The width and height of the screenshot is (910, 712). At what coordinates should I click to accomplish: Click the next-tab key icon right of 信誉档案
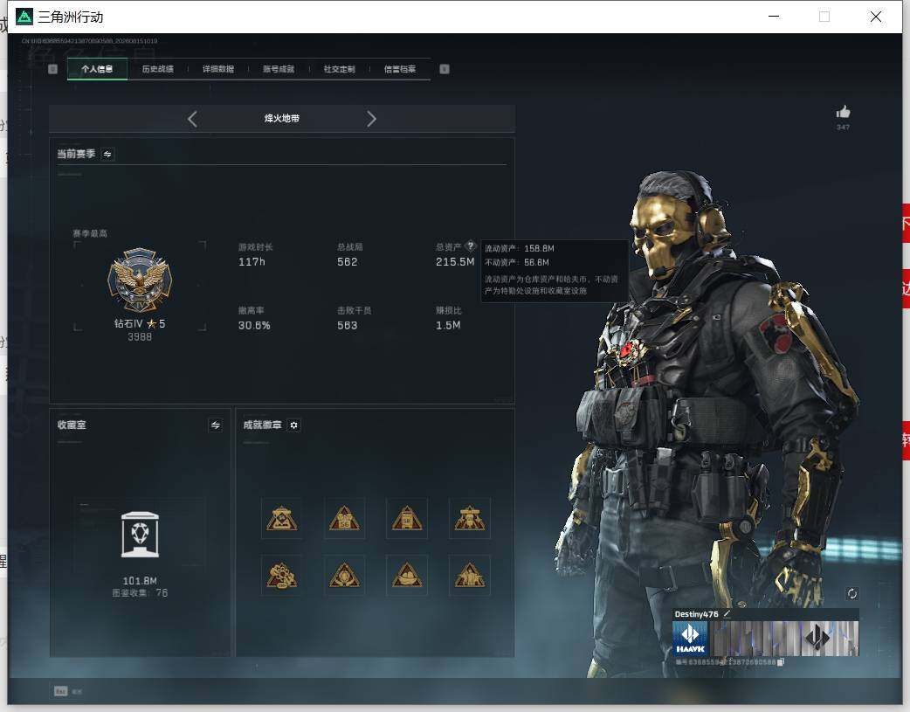(x=445, y=69)
